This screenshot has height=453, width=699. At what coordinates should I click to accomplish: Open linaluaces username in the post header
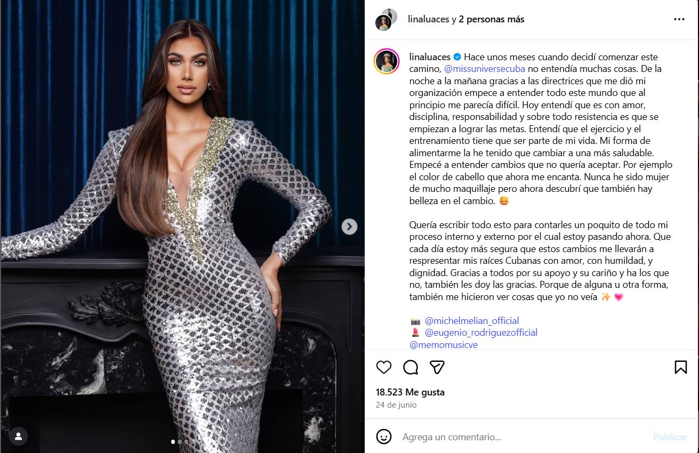coord(429,19)
